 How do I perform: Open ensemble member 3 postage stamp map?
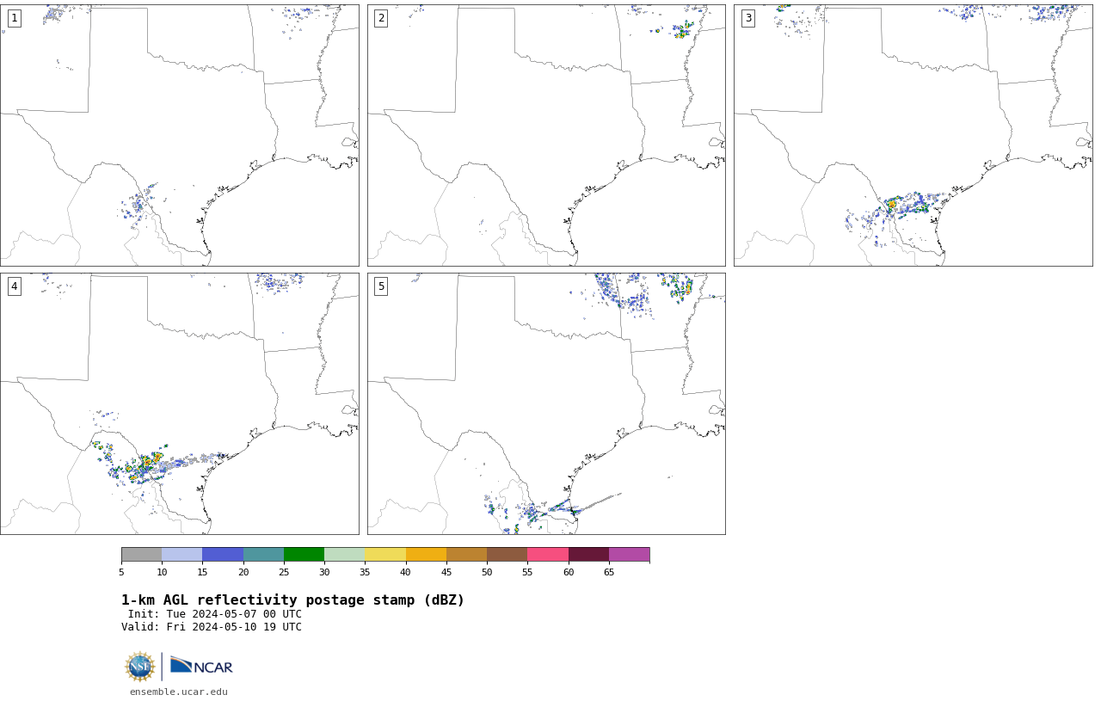coord(913,135)
